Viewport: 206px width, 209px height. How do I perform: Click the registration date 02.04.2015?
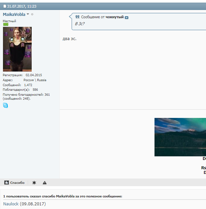click(x=34, y=75)
